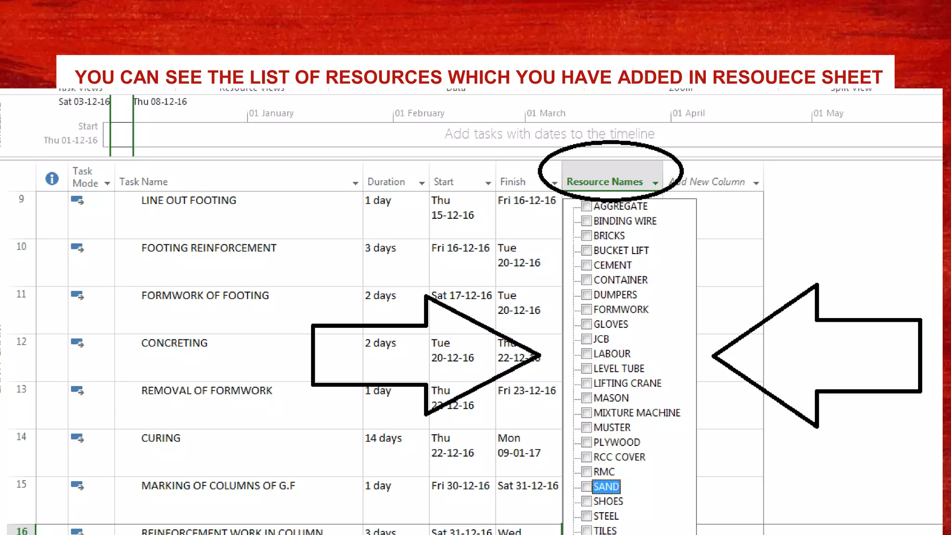Click the Sat 31-12-16 finish date cell
The image size is (951, 535).
tap(529, 500)
